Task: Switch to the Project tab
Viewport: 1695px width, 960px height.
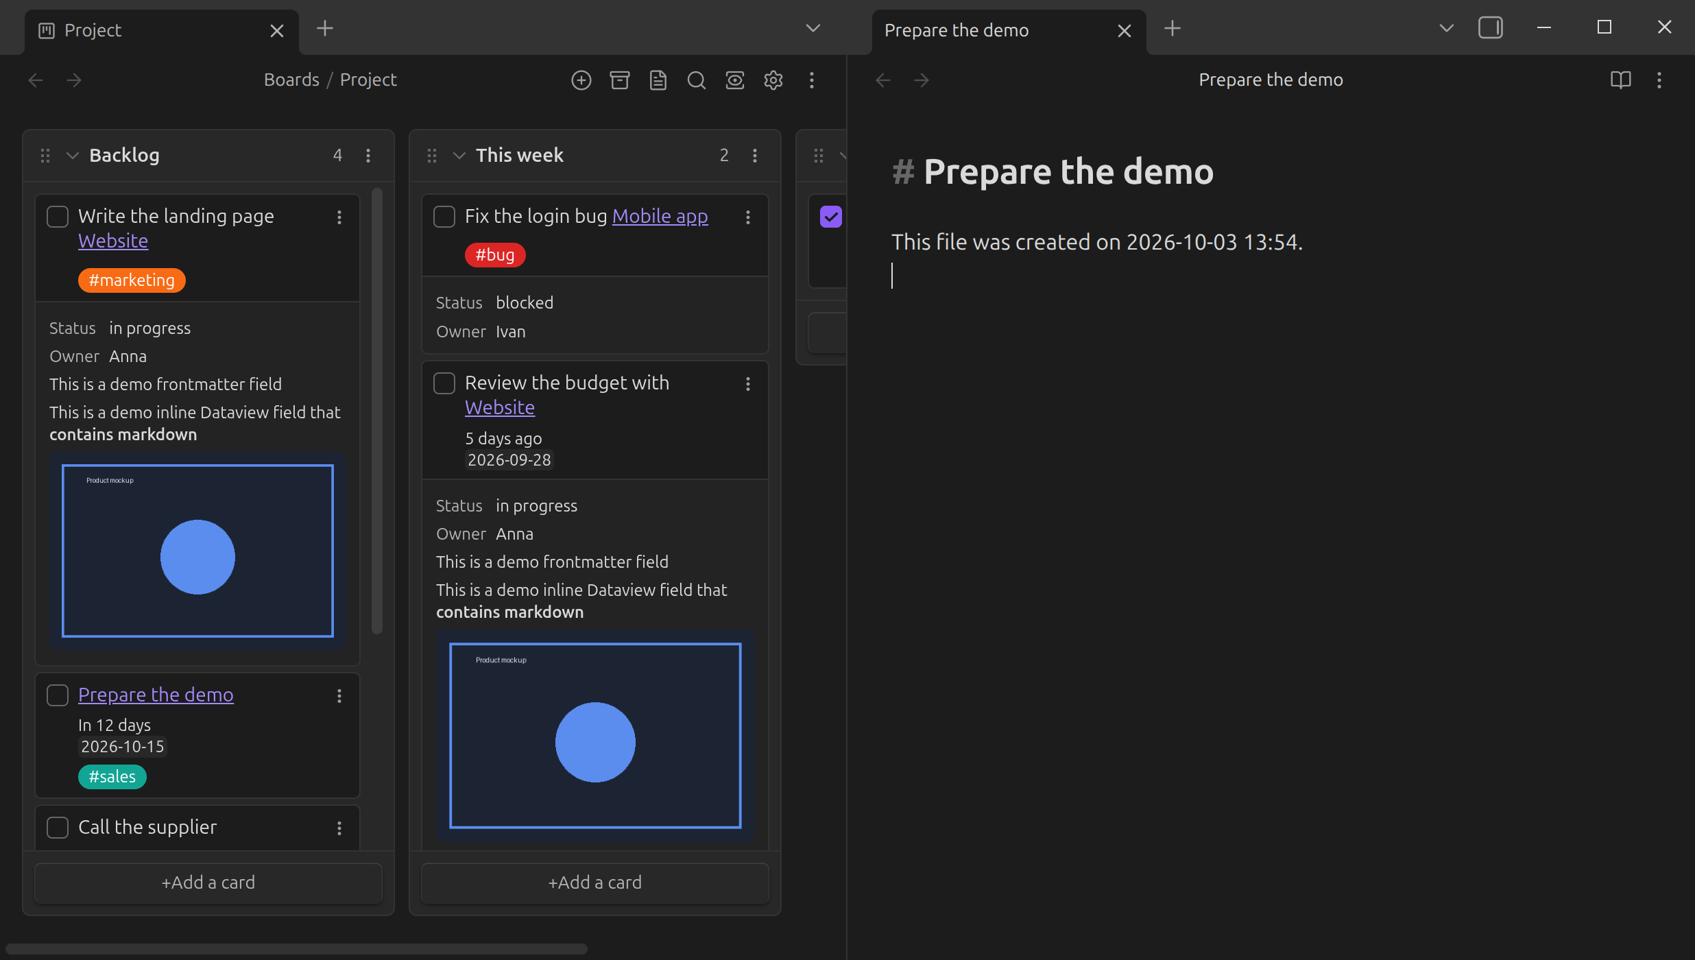Action: (162, 31)
